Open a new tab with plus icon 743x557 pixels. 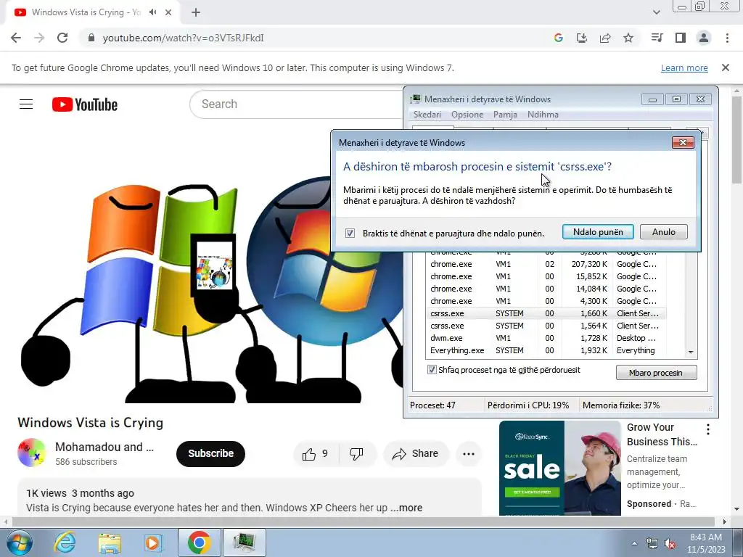(196, 12)
